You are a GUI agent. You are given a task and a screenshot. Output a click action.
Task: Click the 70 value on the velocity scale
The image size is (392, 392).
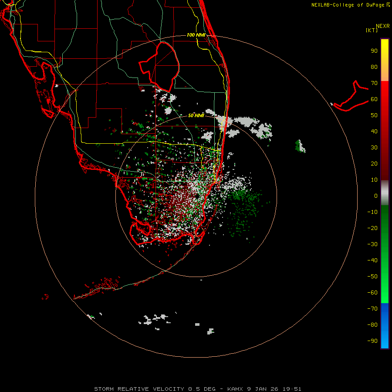coord(374,83)
